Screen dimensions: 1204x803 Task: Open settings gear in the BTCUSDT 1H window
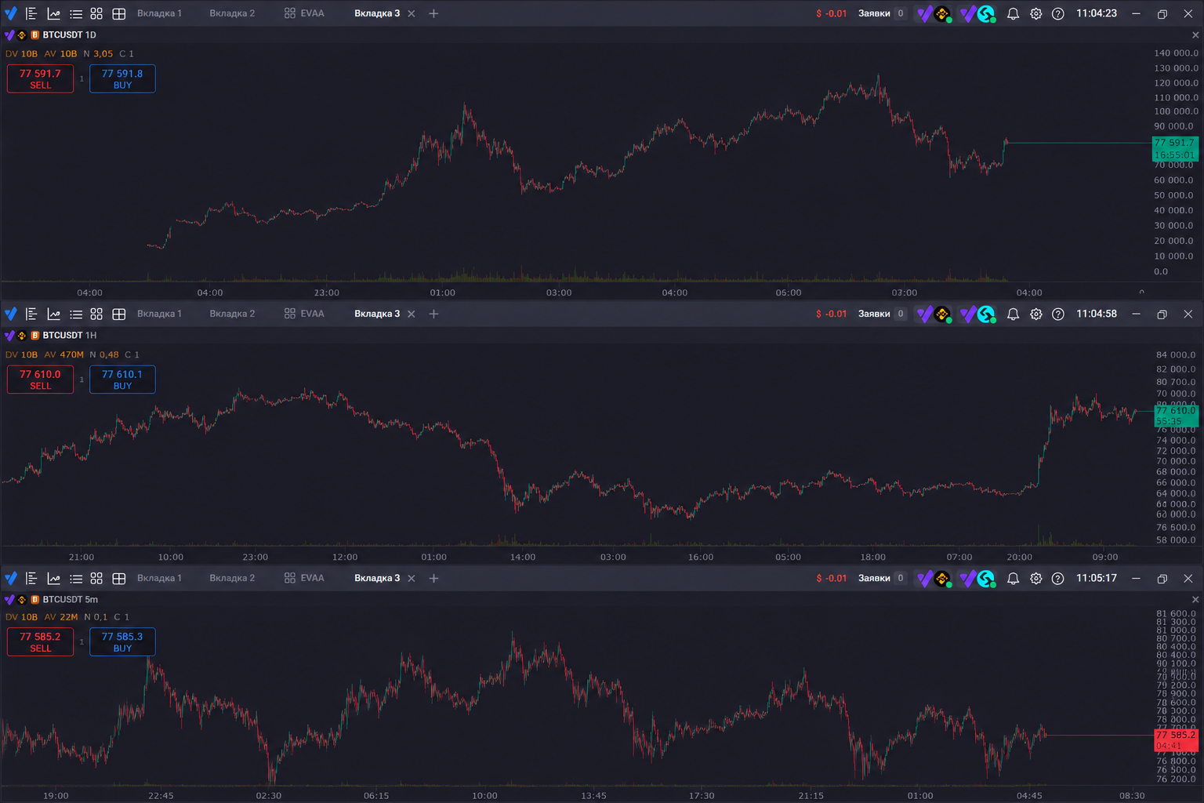1035,314
